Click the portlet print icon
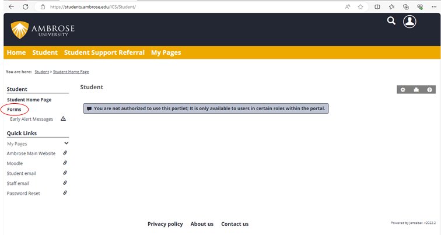 [x=416, y=90]
